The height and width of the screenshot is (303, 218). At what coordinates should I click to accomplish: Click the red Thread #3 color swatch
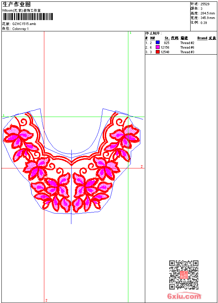(x=158, y=52)
